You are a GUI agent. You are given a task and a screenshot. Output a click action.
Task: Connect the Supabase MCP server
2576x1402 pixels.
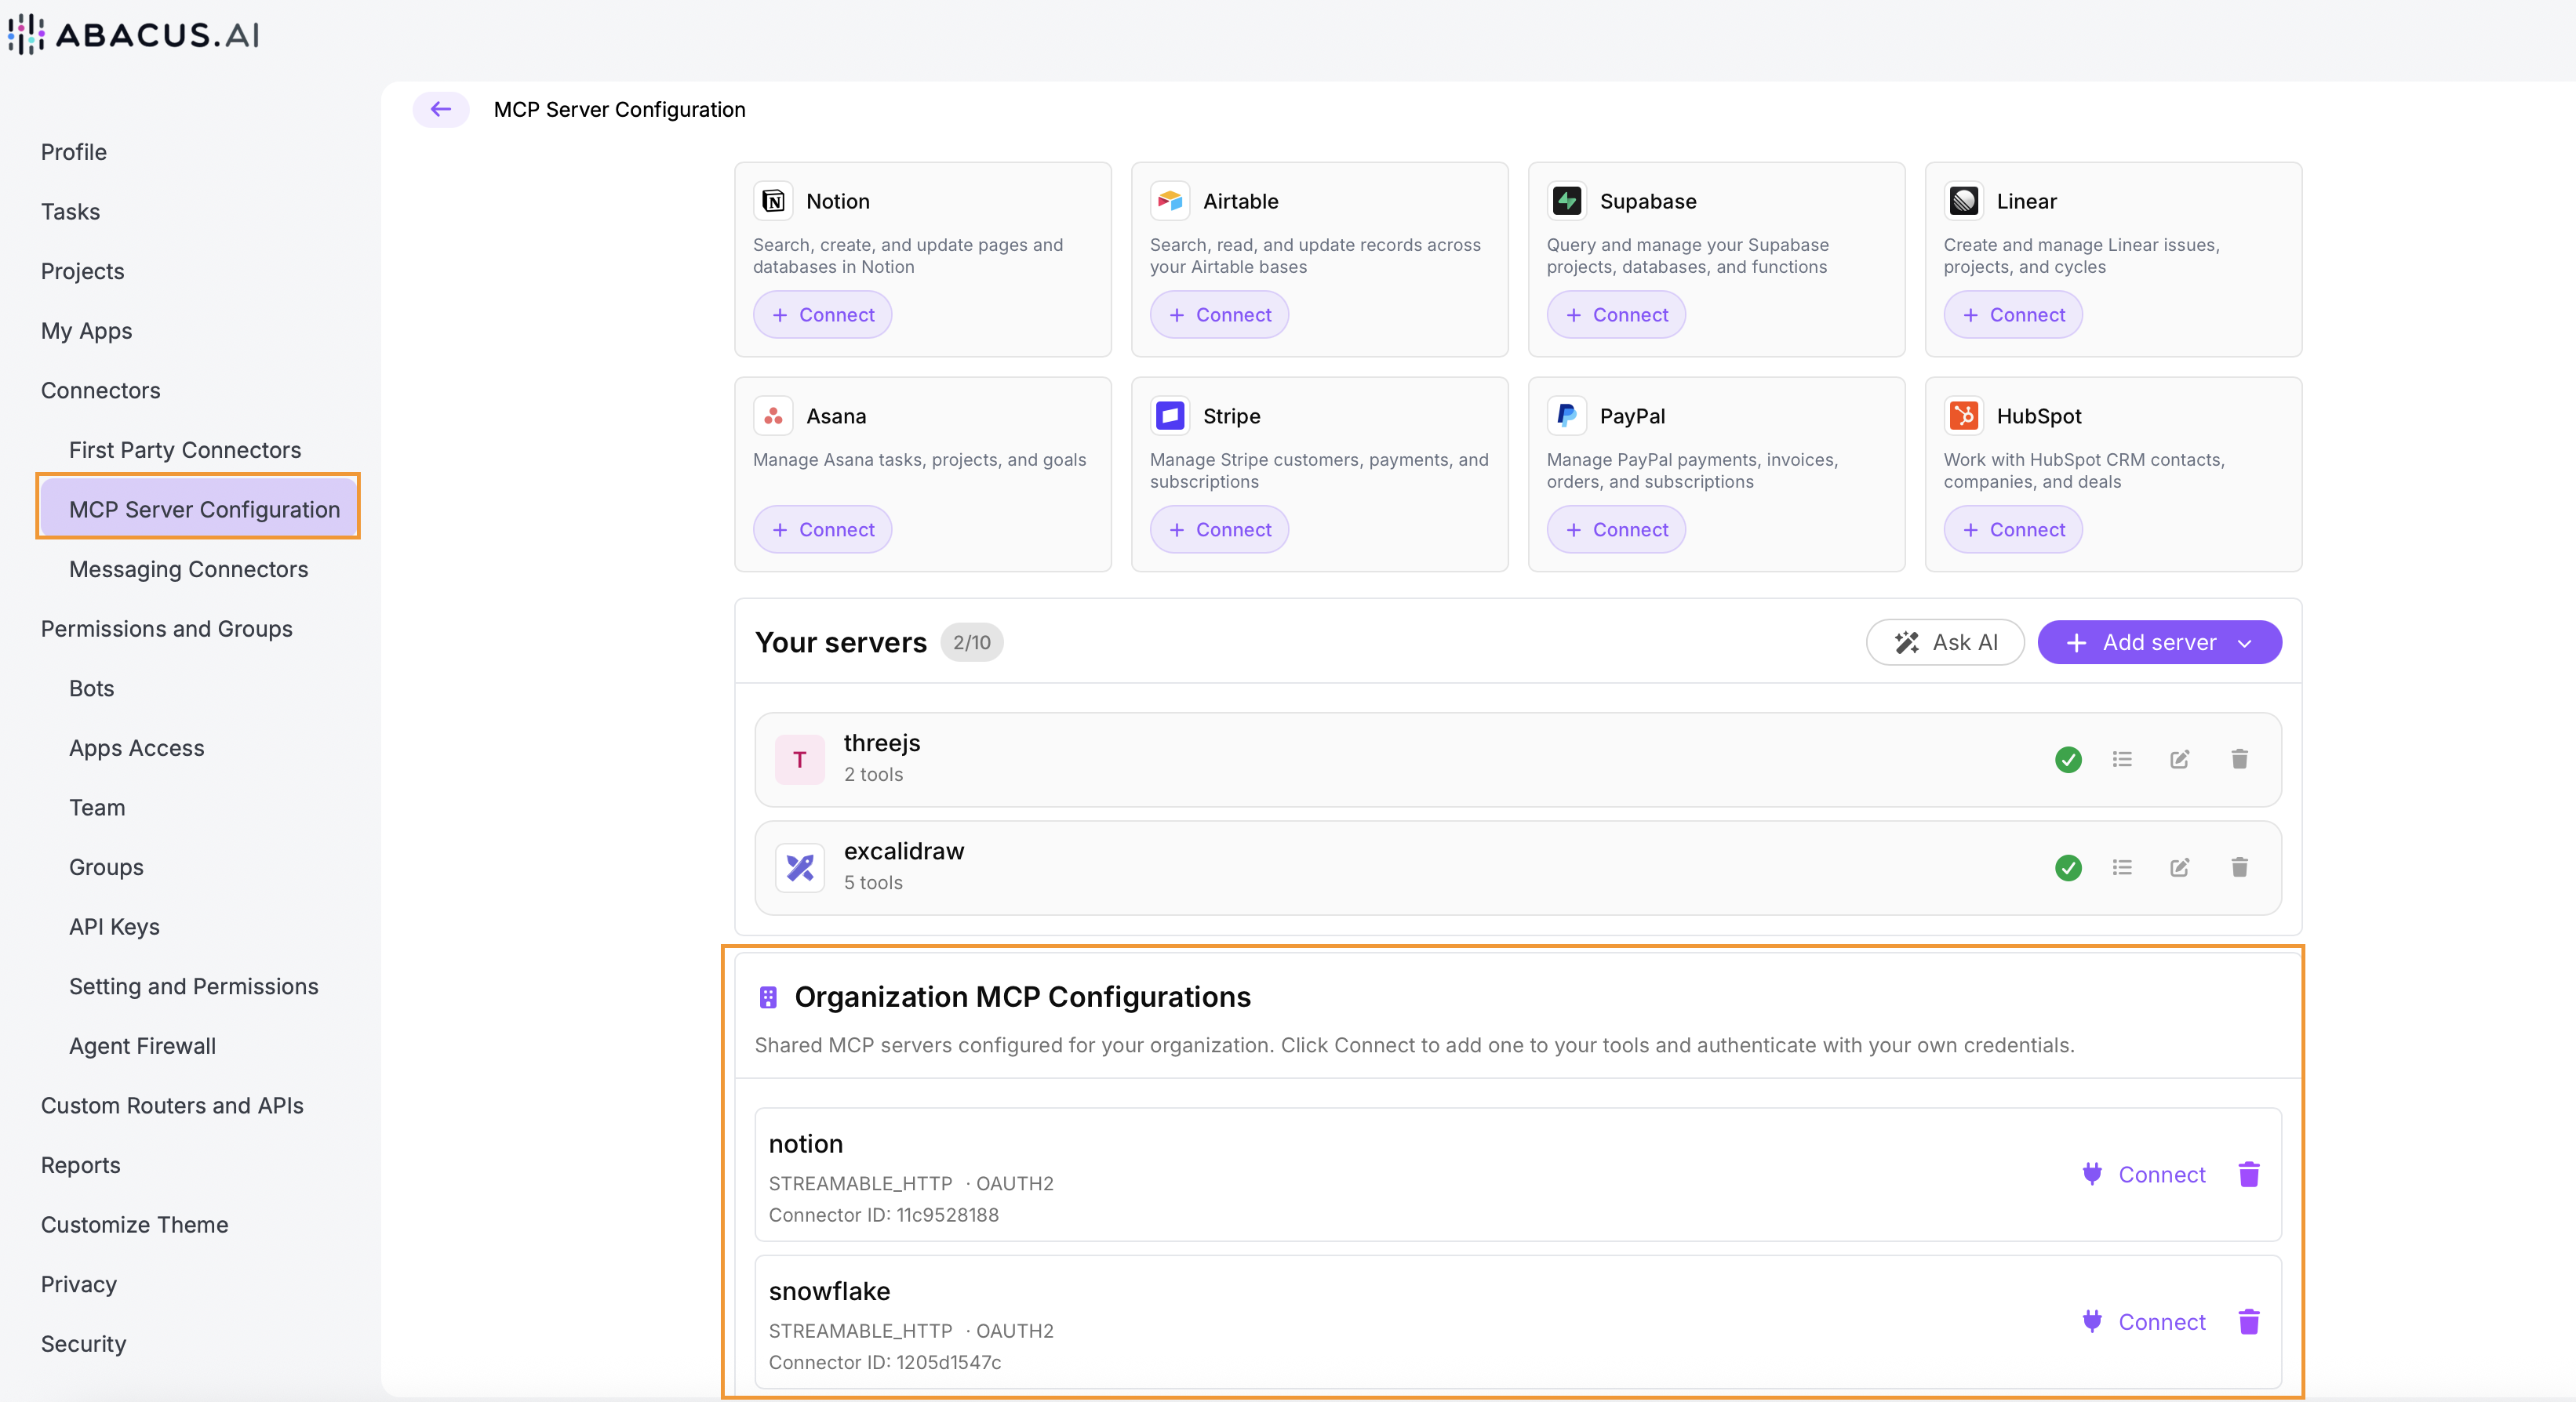point(1616,314)
